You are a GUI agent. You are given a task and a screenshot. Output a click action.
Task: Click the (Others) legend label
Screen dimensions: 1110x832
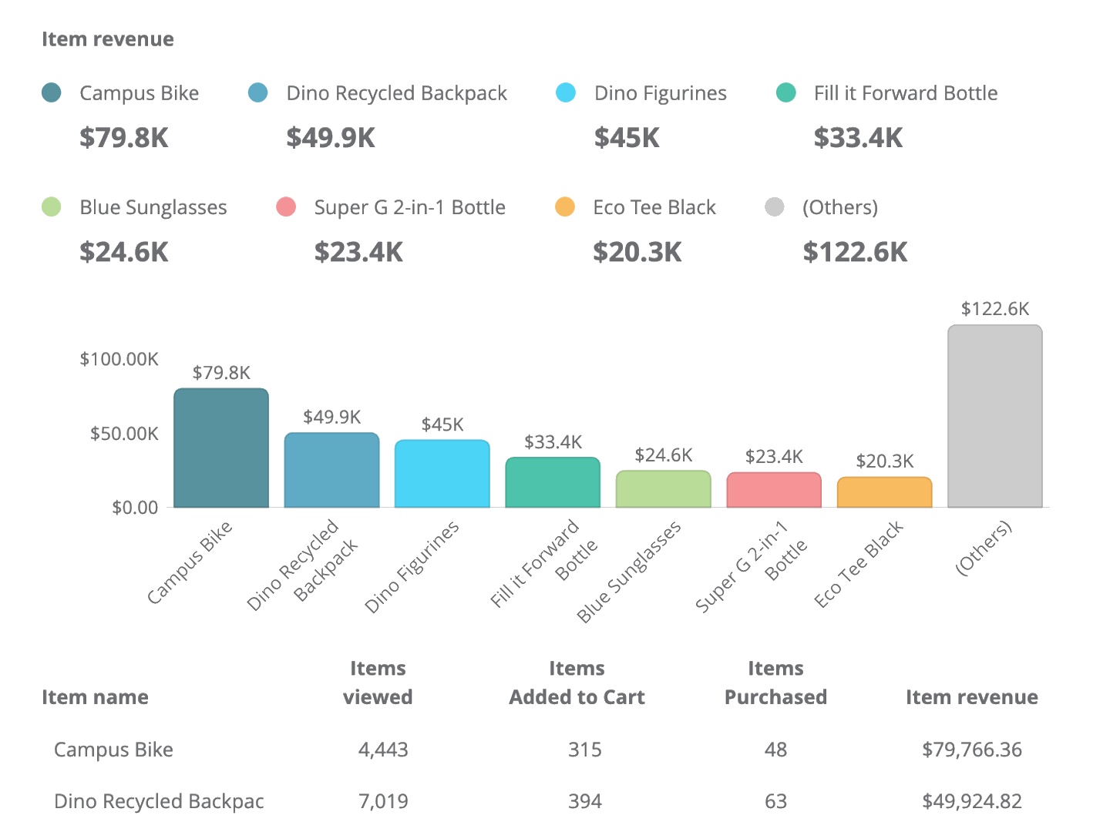[840, 208]
